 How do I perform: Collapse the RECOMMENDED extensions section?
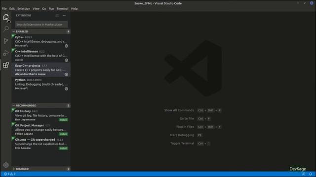[x=41, y=105]
